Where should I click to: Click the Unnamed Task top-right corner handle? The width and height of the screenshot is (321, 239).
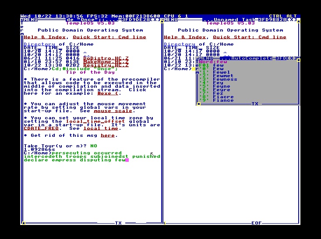click(299, 21)
